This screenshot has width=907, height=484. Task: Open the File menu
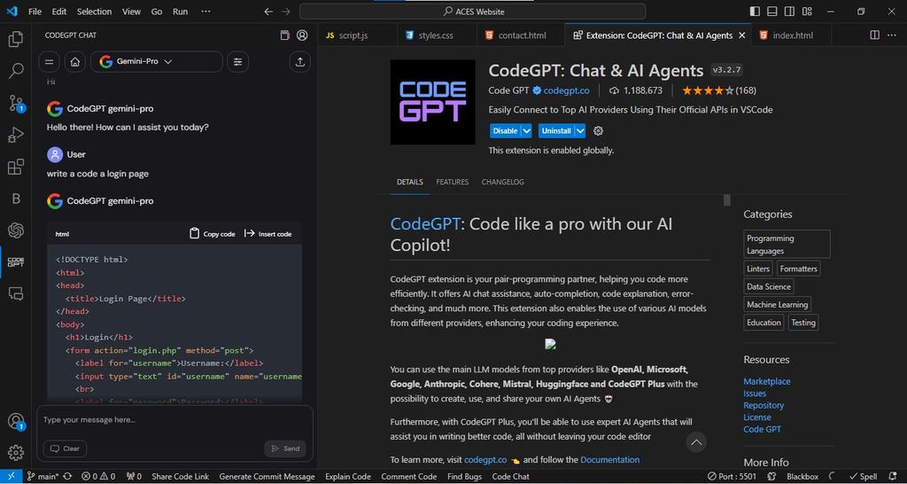pos(35,12)
